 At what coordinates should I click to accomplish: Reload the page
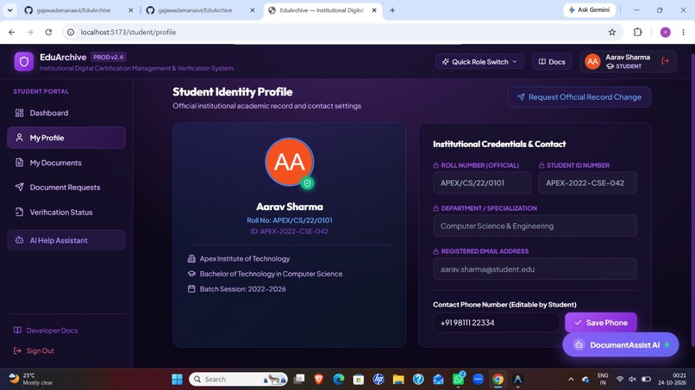point(48,32)
